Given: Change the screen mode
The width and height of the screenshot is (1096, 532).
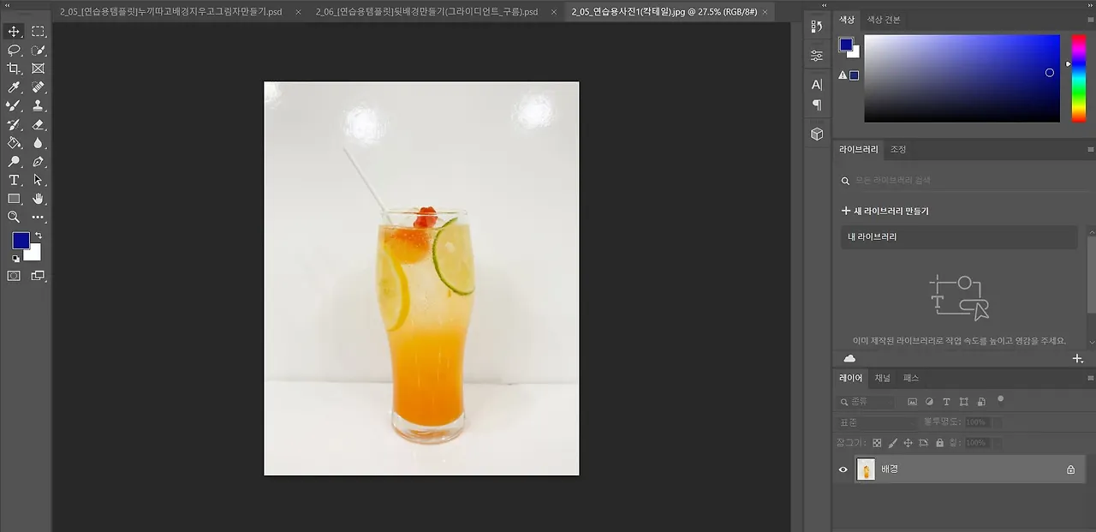Looking at the screenshot, I should [39, 276].
